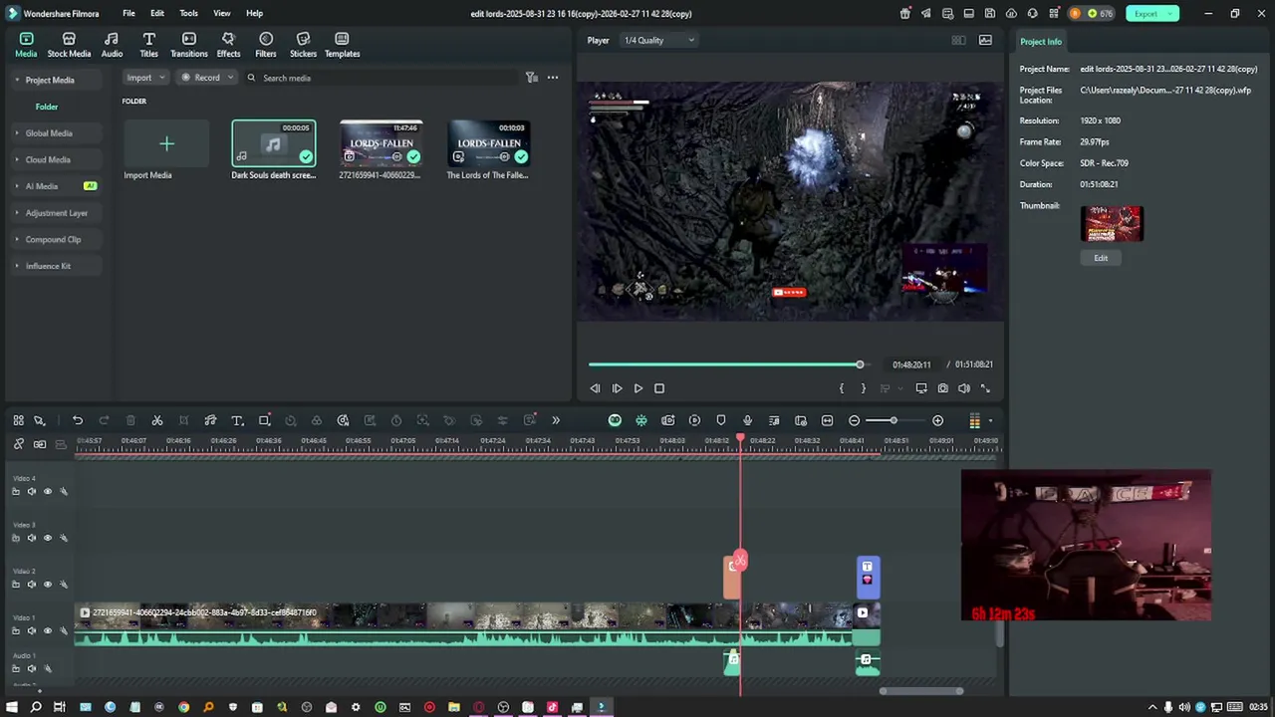Mute the Video 4 track
1275x717 pixels.
click(x=31, y=491)
